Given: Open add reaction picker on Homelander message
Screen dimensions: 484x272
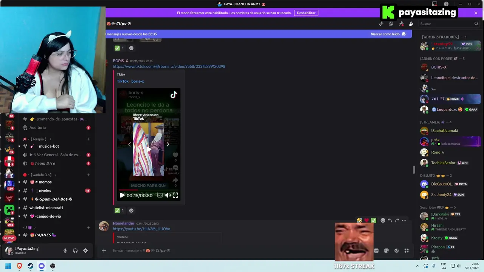Looking at the screenshot, I should click(383, 220).
